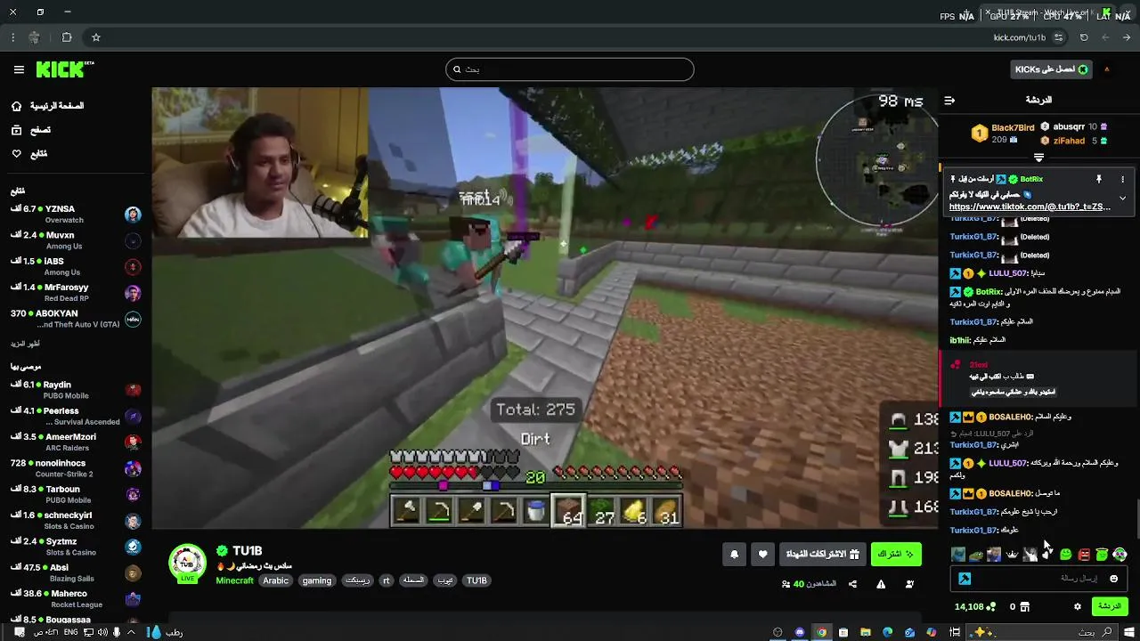
Task: Click the green Subscribe button
Action: pos(896,554)
